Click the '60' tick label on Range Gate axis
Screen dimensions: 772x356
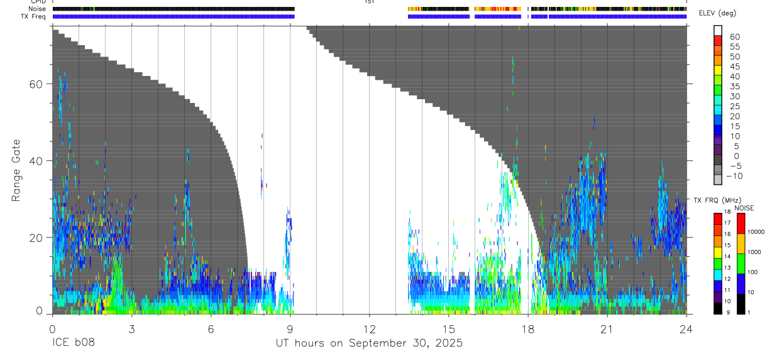click(36, 84)
